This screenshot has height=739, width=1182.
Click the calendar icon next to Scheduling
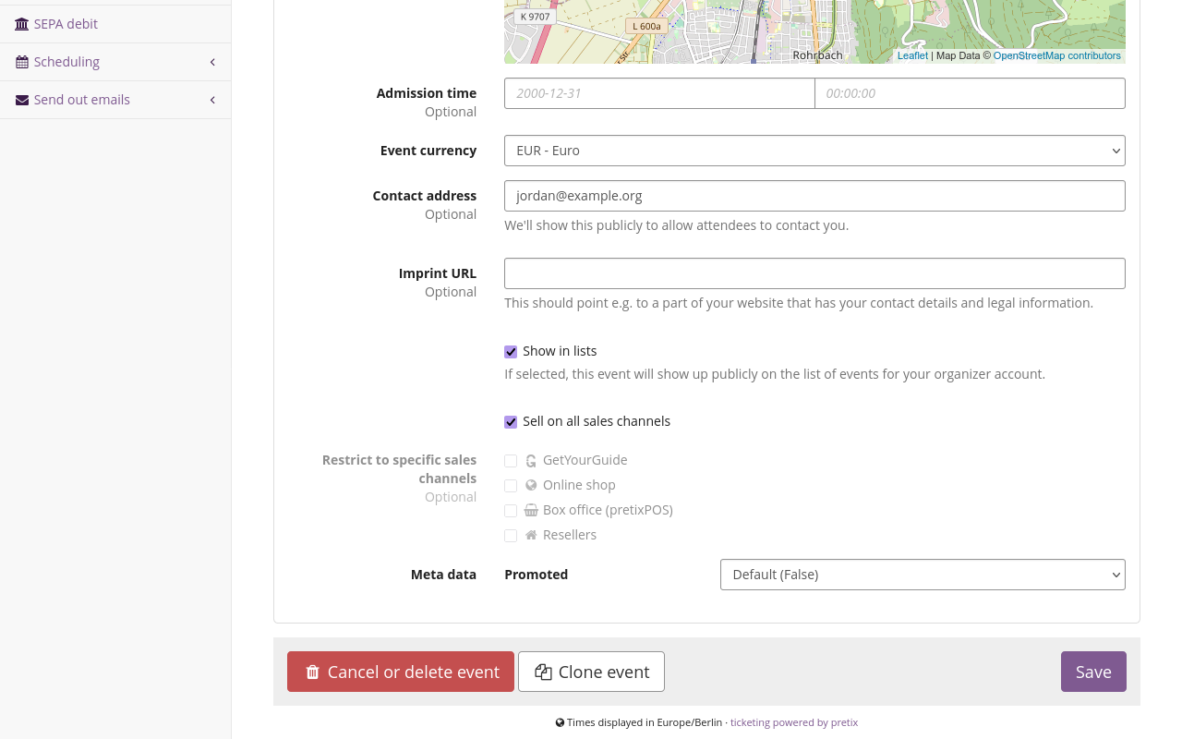(x=22, y=62)
